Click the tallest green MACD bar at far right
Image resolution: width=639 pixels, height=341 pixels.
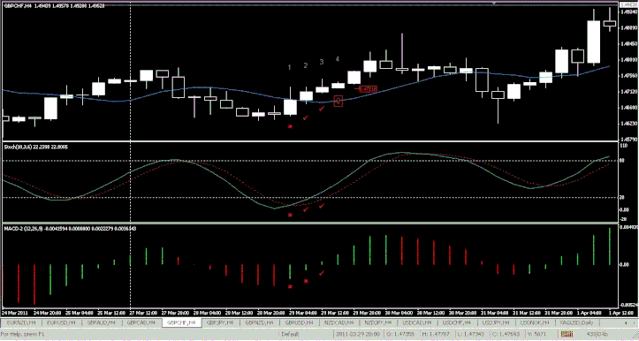[x=610, y=246]
